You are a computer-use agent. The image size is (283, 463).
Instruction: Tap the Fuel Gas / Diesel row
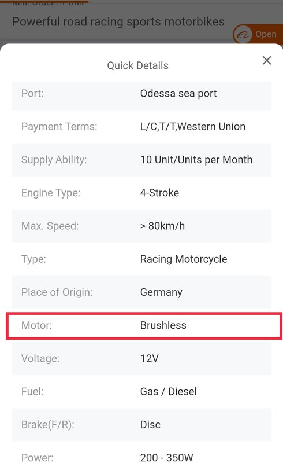[141, 392]
